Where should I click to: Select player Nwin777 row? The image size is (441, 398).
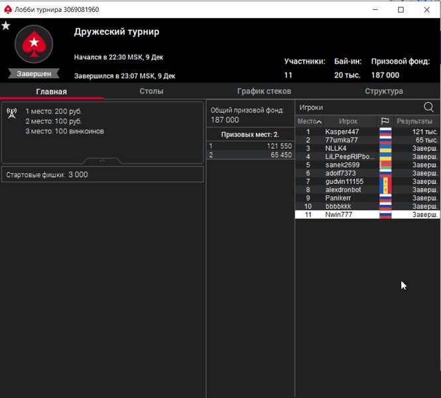(338, 215)
